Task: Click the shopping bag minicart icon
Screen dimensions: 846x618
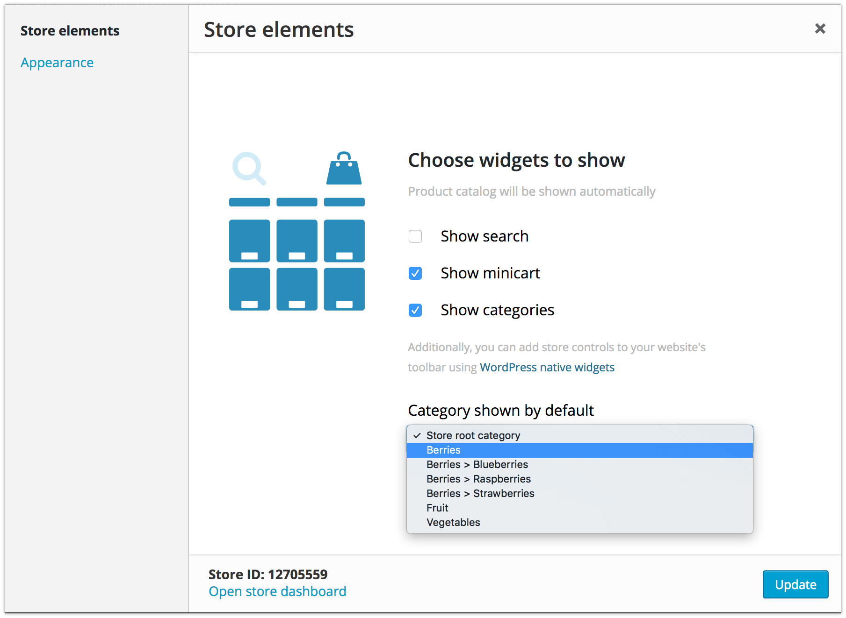Action: tap(344, 168)
